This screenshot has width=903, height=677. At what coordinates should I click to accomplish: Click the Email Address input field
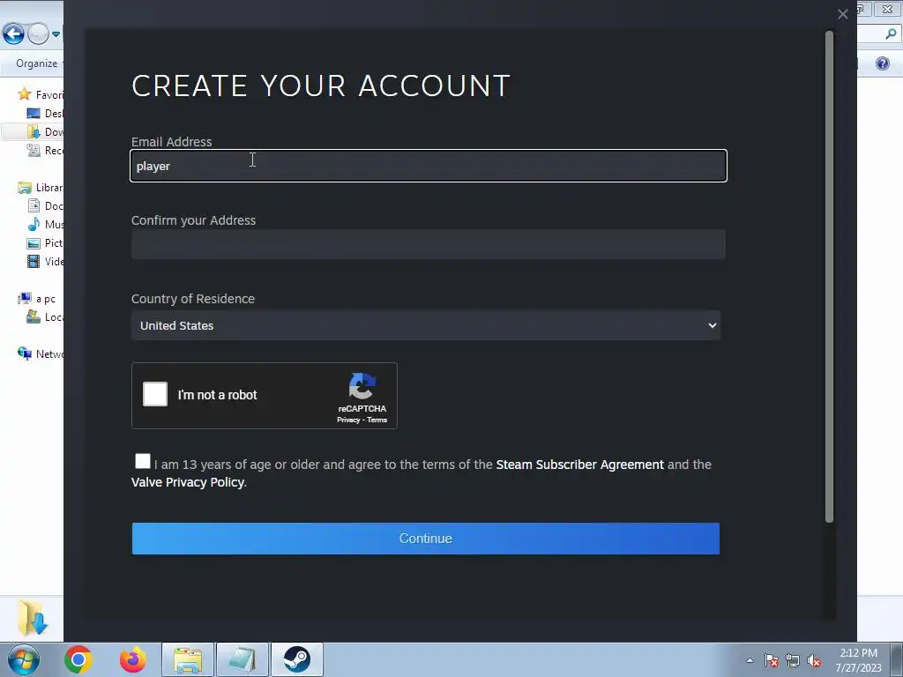(428, 166)
